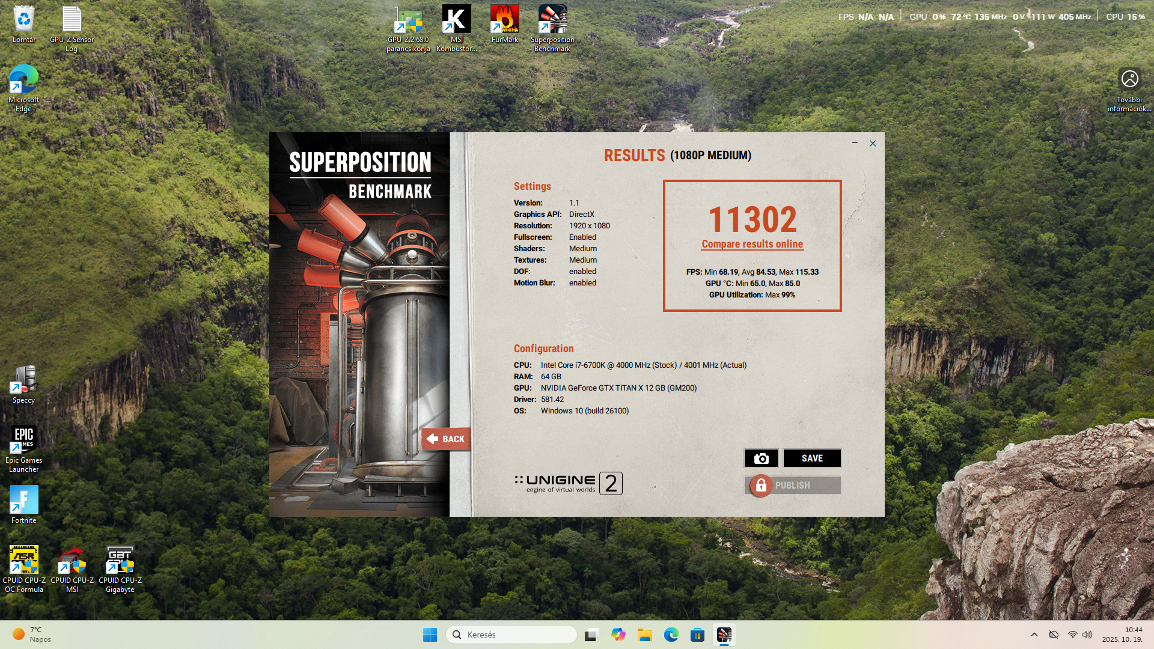This screenshot has height=649, width=1154.
Task: Open File Explorer from the taskbar
Action: pyautogui.click(x=645, y=635)
